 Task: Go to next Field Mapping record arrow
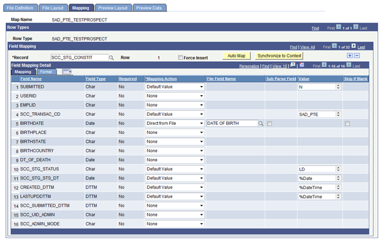[x=354, y=46]
